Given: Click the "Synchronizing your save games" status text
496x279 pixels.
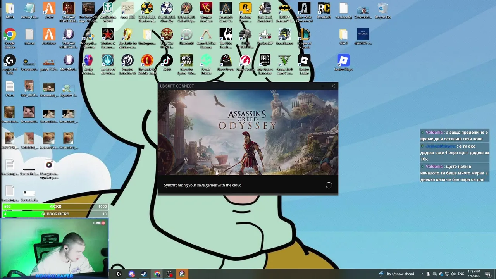Looking at the screenshot, I should 203,185.
